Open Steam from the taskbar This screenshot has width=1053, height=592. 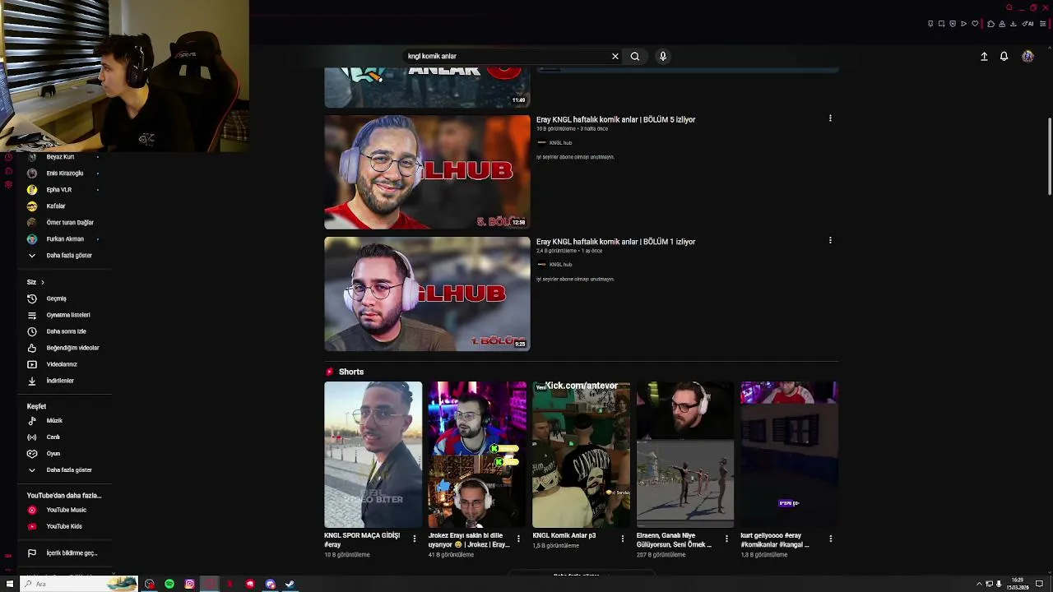coord(290,584)
